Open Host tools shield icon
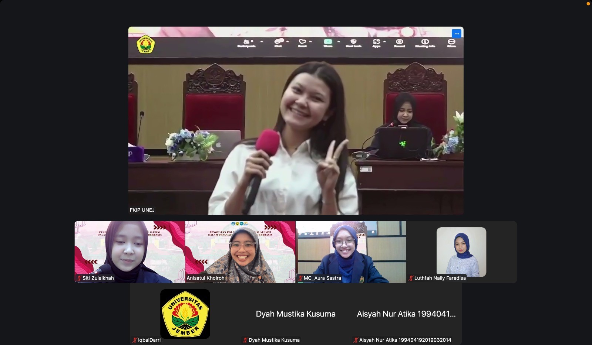 point(353,42)
